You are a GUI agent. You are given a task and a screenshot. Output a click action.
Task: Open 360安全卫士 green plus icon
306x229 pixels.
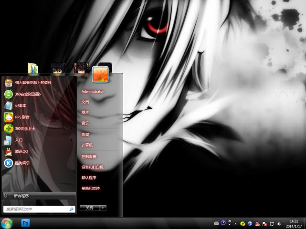tap(9, 129)
